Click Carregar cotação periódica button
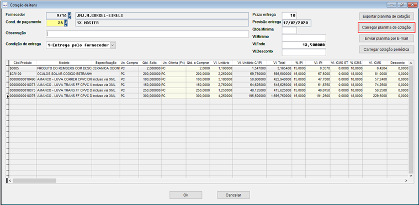The image size is (419, 205). 386,50
